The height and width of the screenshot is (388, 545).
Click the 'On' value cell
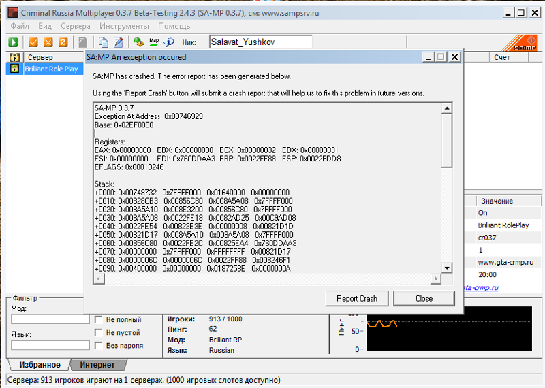tap(483, 213)
